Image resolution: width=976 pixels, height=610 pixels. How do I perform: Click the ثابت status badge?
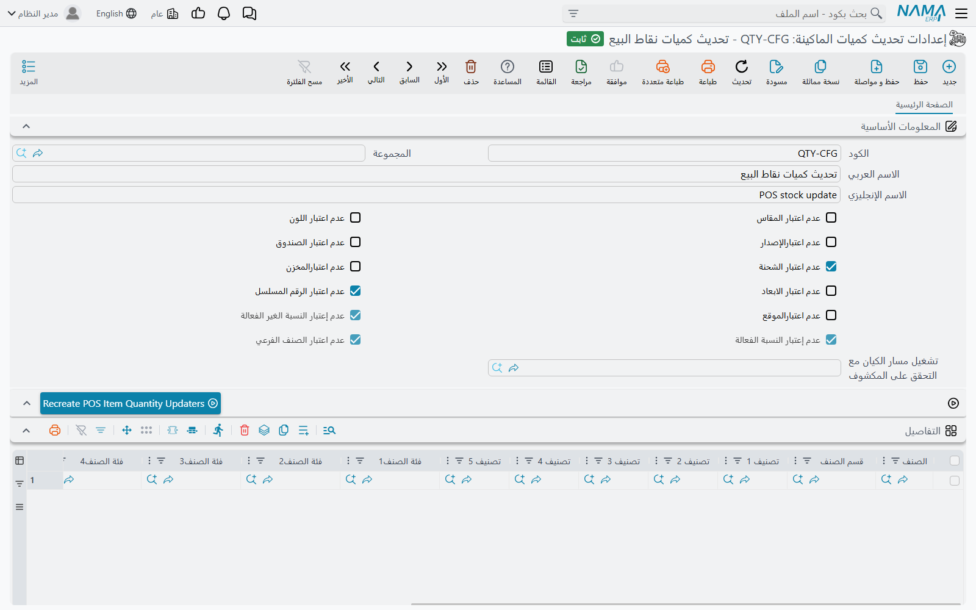click(585, 39)
